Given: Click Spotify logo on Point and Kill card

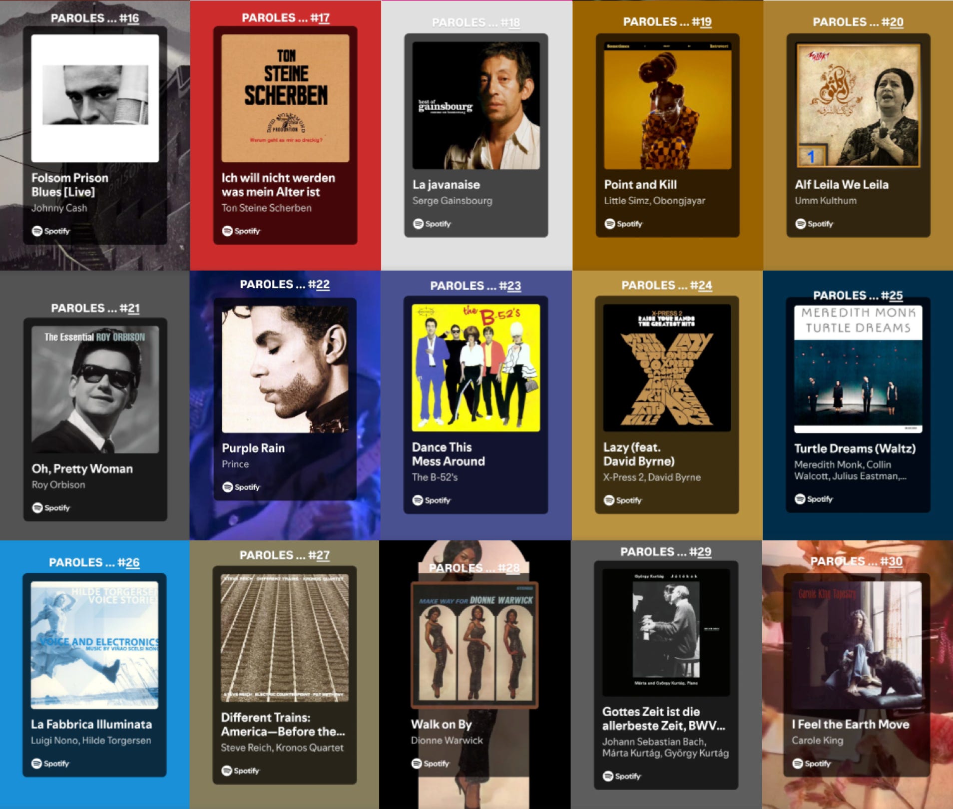Looking at the screenshot, I should coord(623,224).
